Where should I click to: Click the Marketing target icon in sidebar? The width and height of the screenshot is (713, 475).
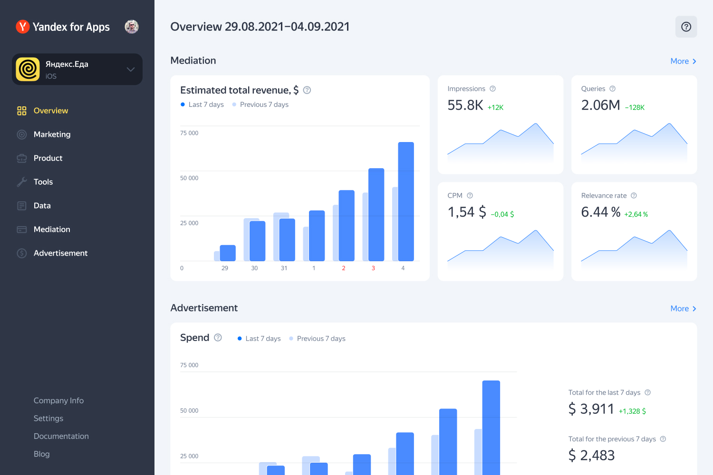(22, 134)
